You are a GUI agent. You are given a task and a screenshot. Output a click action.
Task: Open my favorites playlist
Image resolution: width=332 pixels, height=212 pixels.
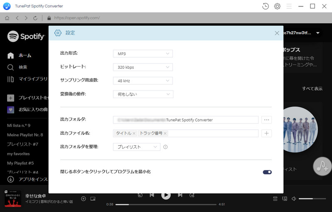(18, 154)
